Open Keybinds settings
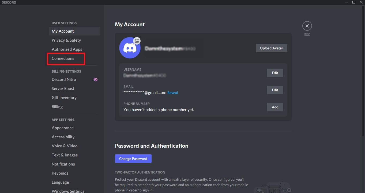The height and width of the screenshot is (193, 365). click(60, 173)
